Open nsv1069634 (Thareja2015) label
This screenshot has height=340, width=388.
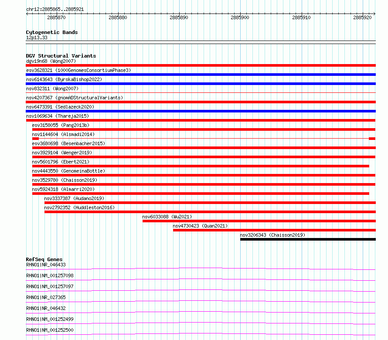tap(58, 116)
